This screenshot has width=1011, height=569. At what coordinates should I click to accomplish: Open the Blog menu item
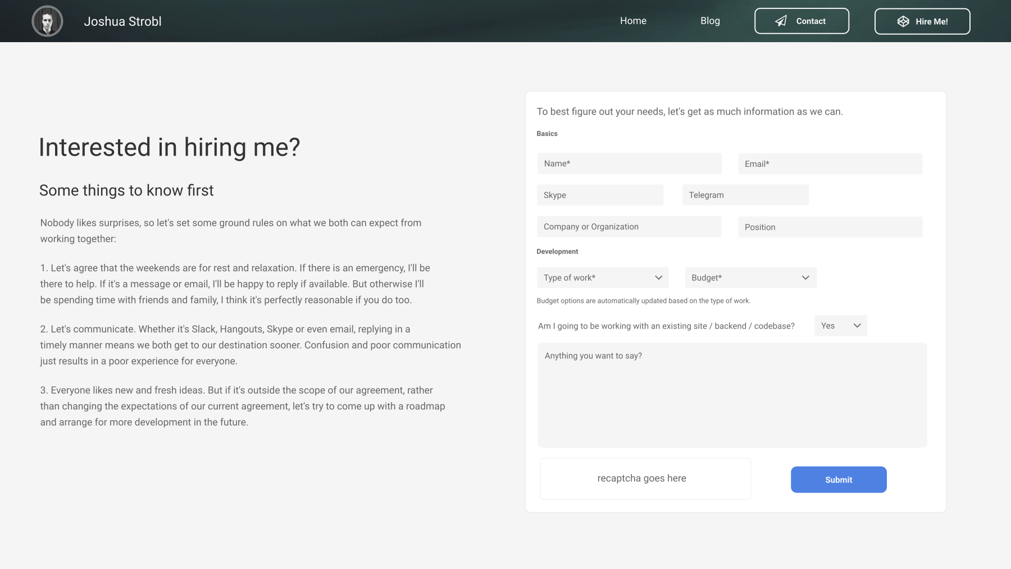[710, 21]
